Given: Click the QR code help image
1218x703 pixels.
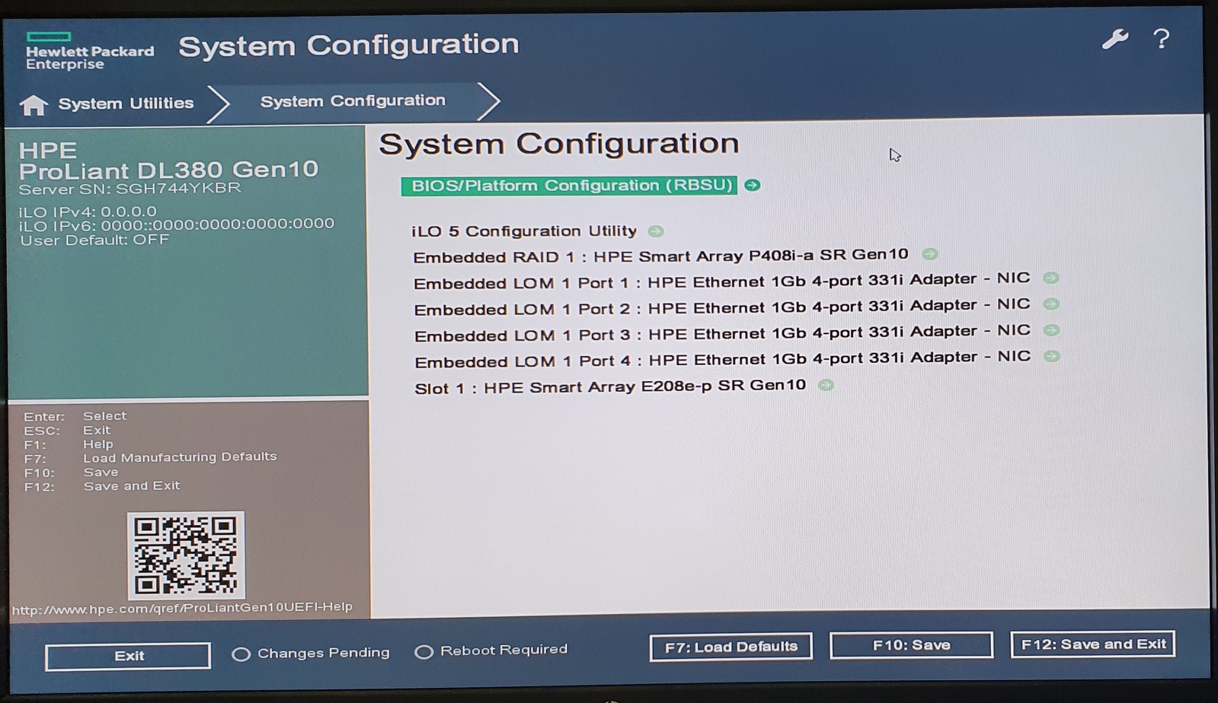Looking at the screenshot, I should (186, 555).
